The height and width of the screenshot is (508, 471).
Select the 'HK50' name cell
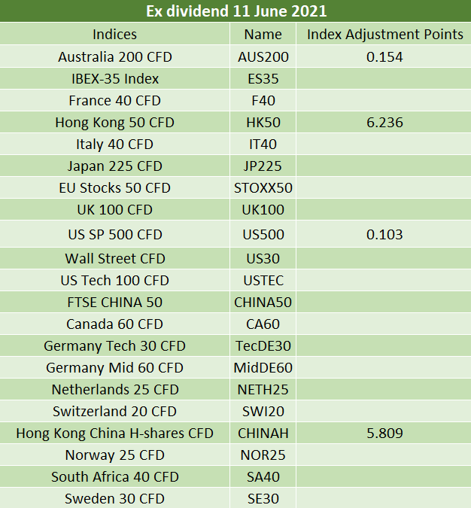263,122
